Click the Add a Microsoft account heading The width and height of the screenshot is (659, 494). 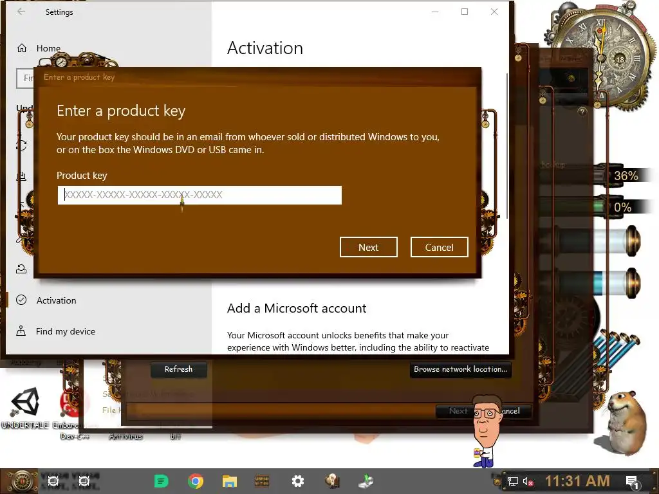[x=297, y=308]
